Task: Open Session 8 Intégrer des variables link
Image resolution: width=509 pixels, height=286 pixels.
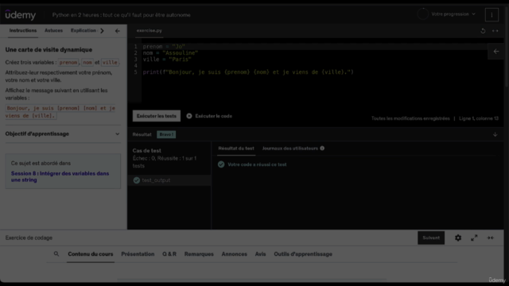Action: tap(60, 176)
